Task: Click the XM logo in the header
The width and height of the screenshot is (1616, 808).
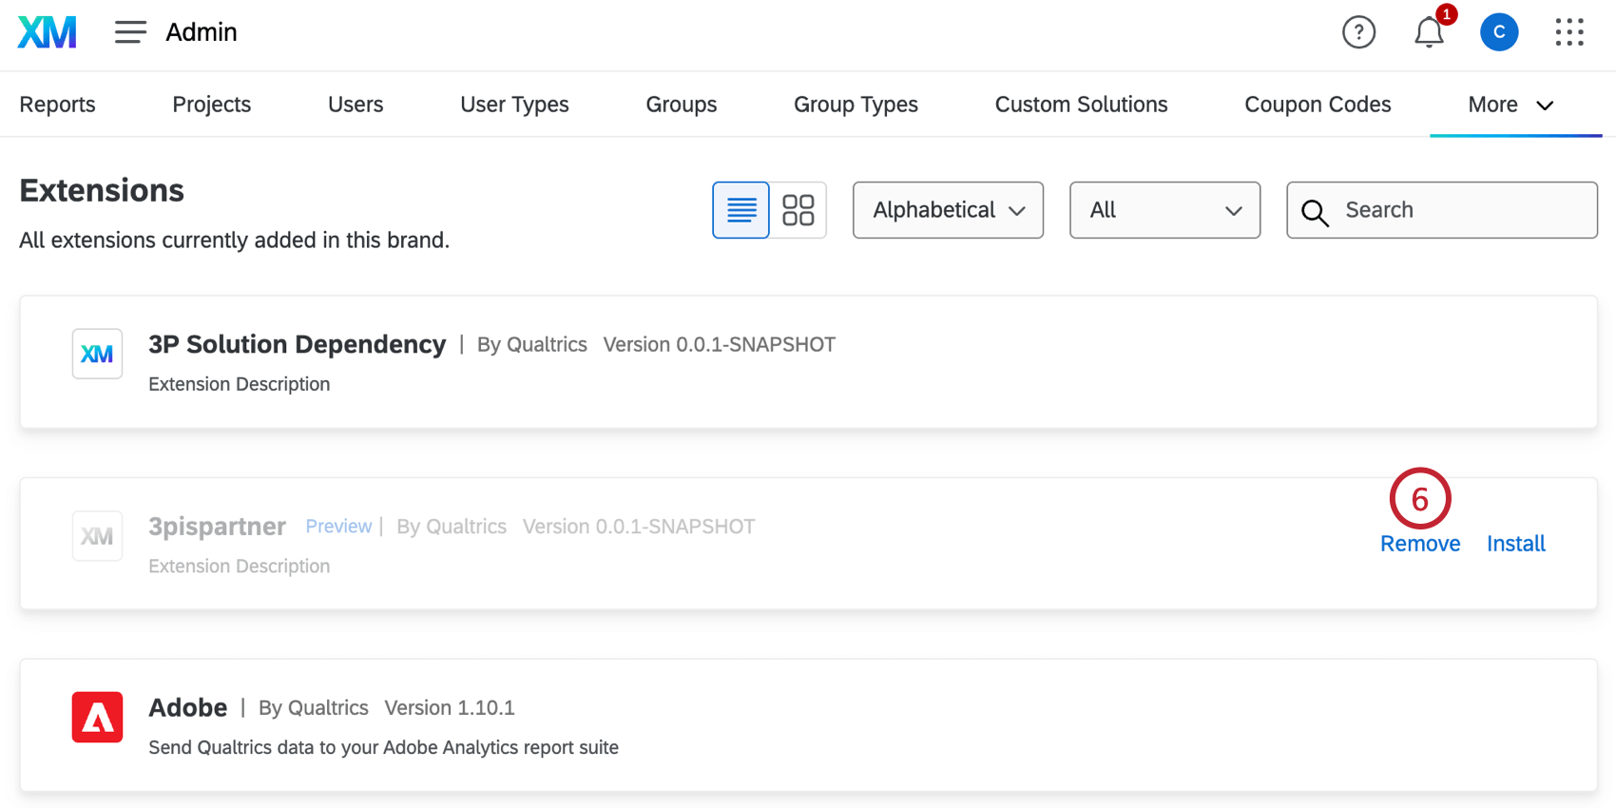Action: tap(48, 32)
